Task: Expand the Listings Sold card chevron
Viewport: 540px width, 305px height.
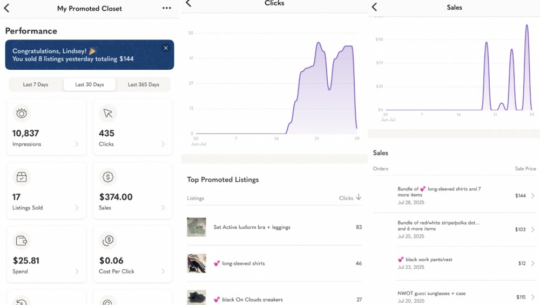Action: point(77,208)
